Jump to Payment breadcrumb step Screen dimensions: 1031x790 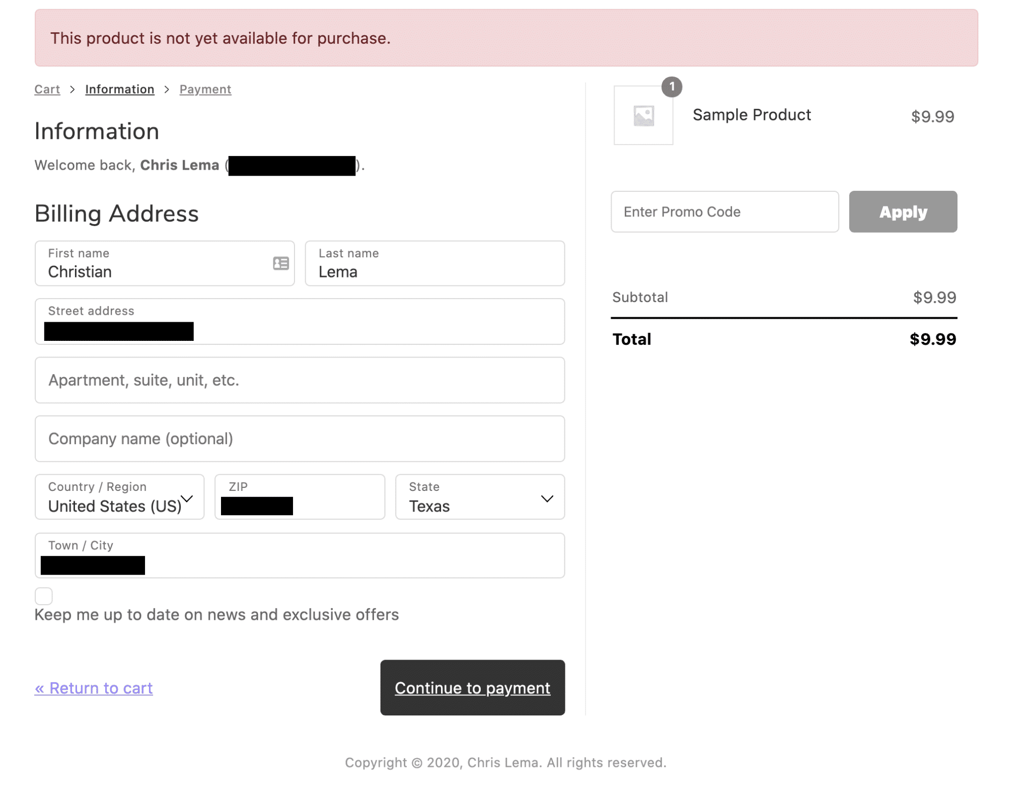205,89
